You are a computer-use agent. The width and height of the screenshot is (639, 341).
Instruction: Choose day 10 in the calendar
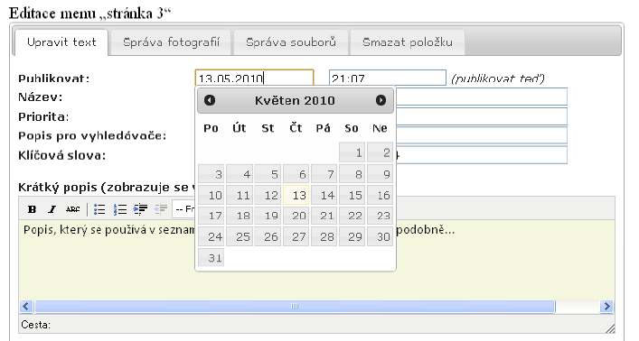(211, 195)
